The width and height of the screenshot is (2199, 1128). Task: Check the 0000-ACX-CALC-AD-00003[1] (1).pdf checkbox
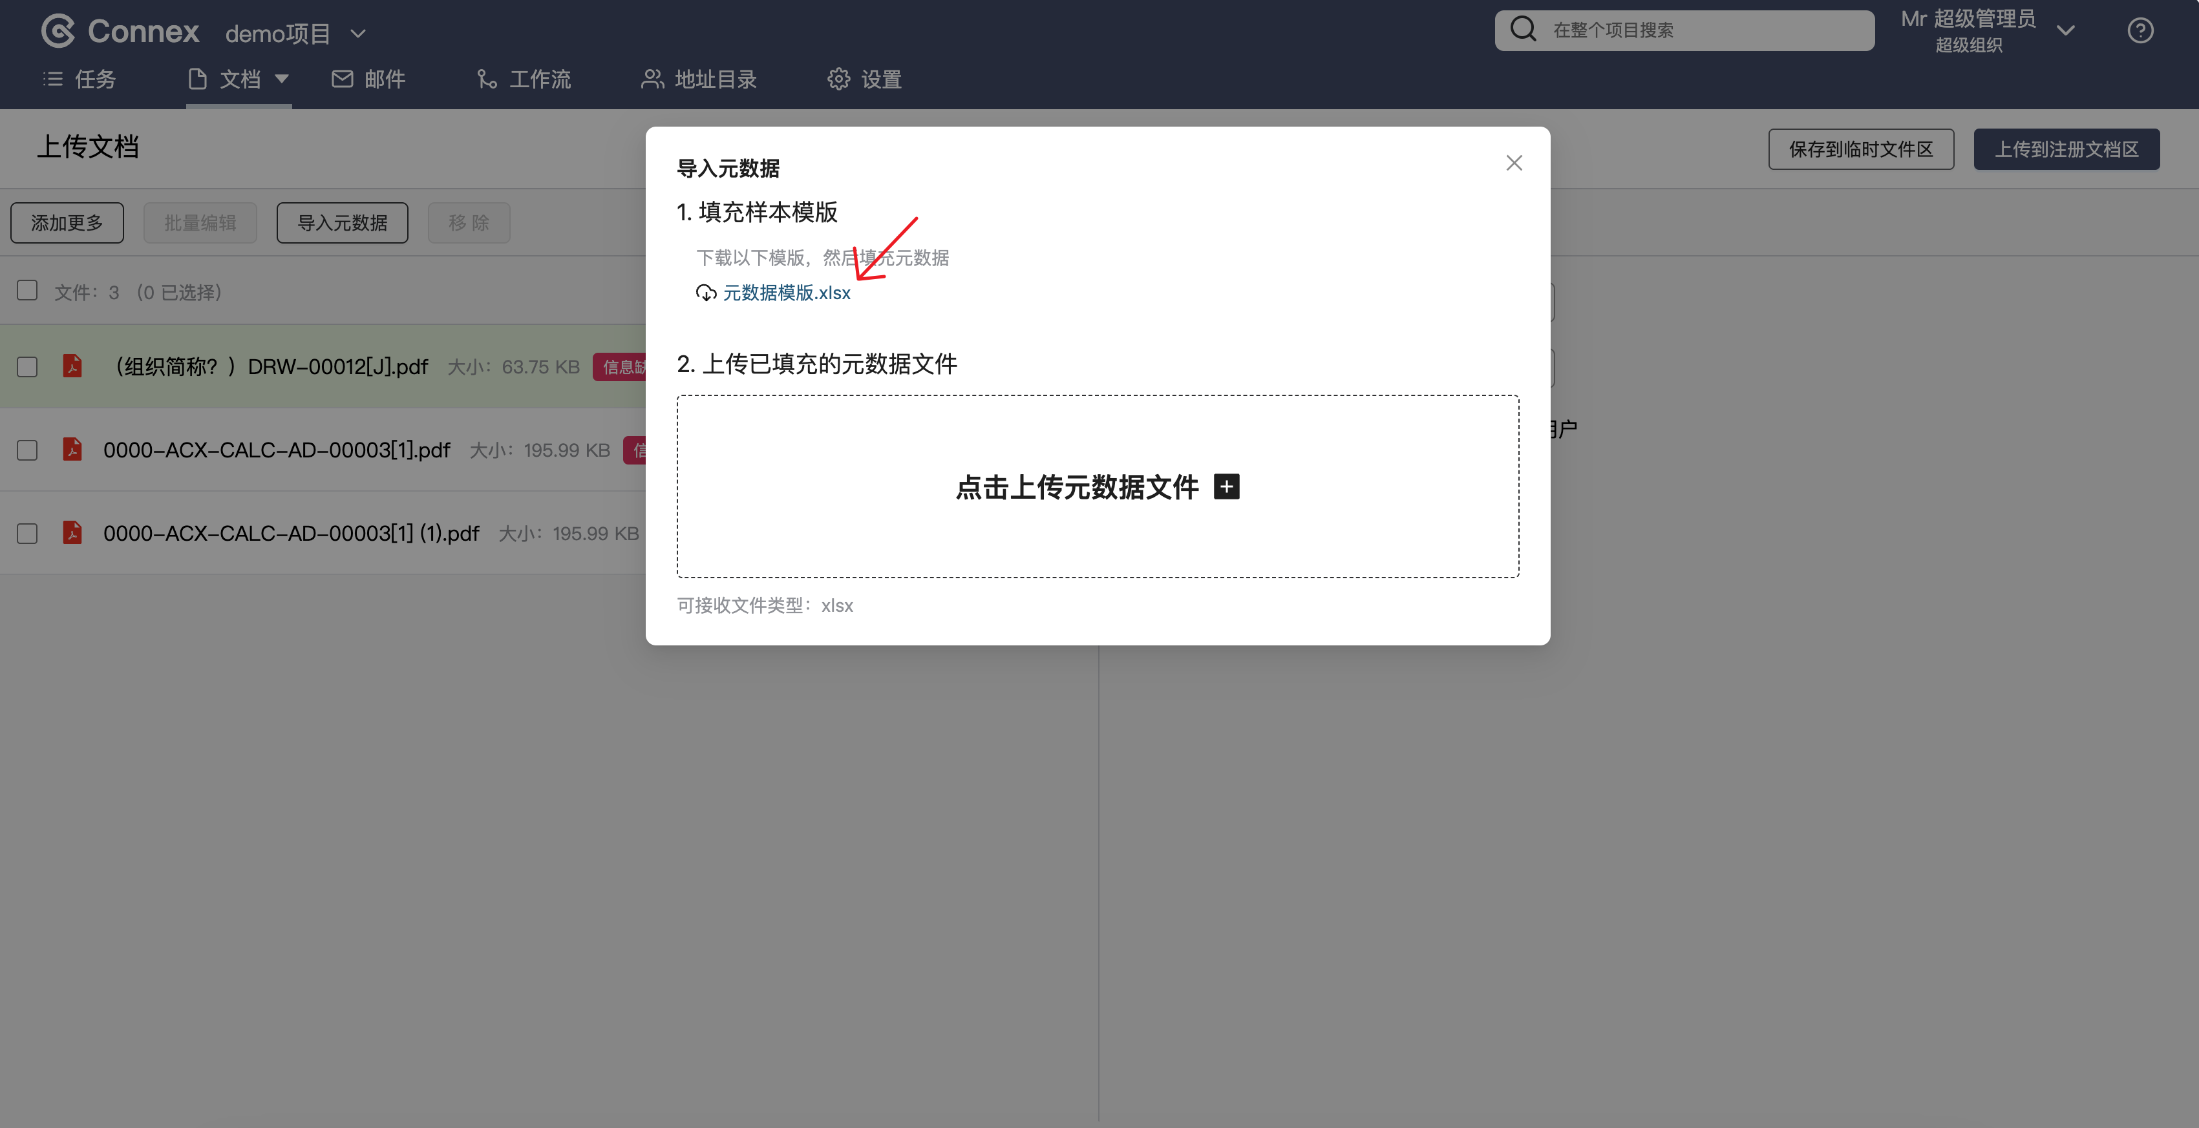pyautogui.click(x=27, y=533)
